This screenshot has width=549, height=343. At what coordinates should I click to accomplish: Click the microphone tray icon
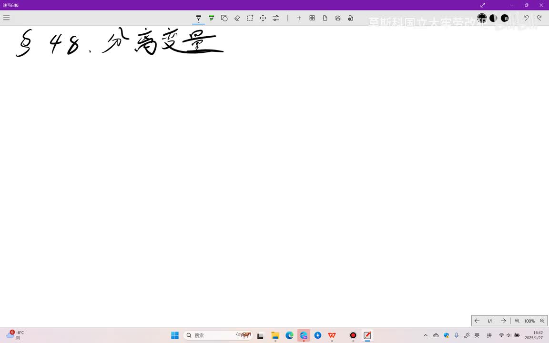(457, 335)
